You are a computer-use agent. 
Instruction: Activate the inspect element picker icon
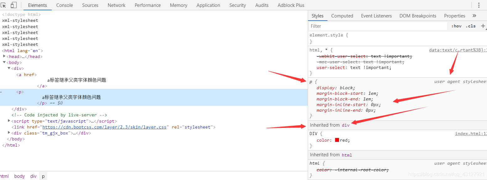(x=3, y=5)
